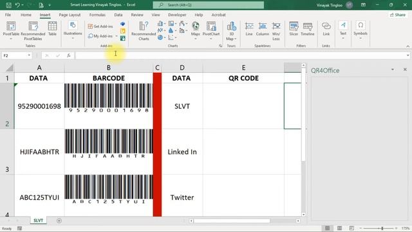Switch to the Home tab
This screenshot has height=232, width=412.
point(26,15)
